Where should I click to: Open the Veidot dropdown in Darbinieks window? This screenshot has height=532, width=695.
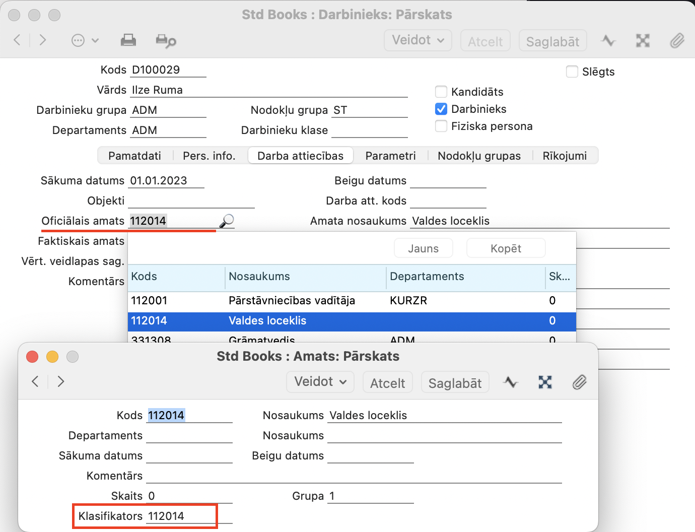click(x=418, y=40)
